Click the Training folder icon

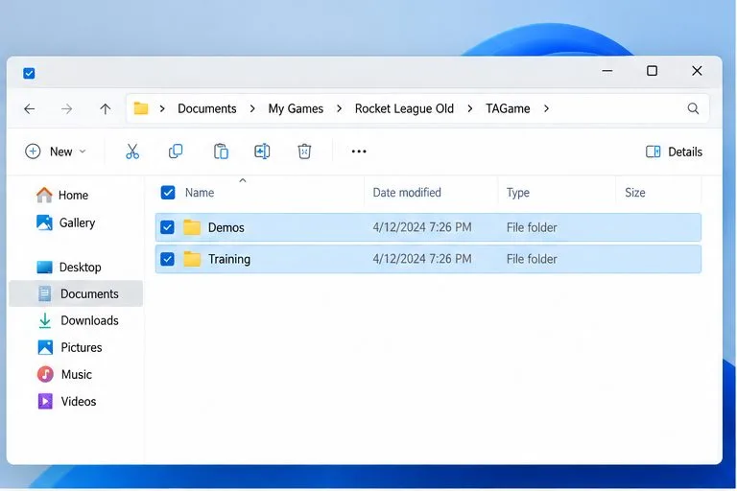click(x=192, y=259)
